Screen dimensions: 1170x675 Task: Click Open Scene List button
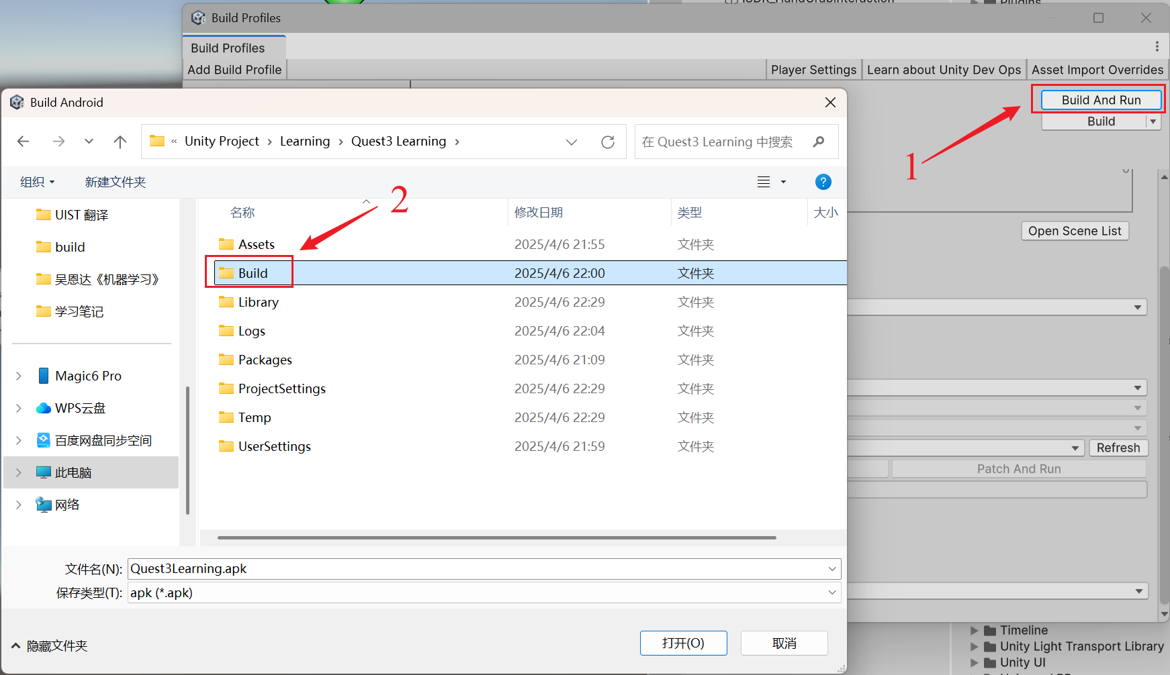[x=1075, y=231]
